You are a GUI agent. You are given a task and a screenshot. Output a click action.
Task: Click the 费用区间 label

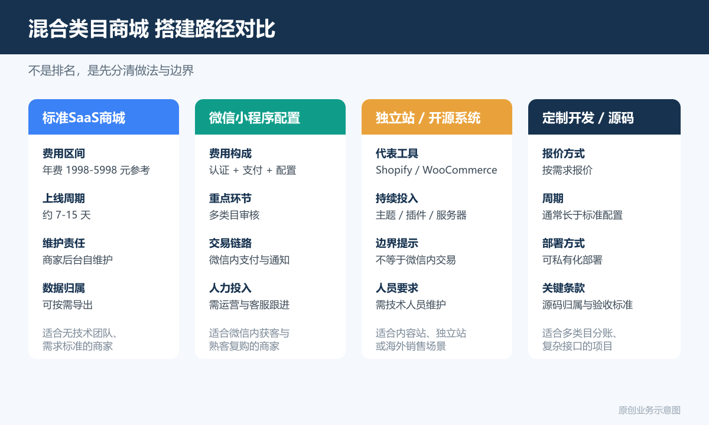click(x=64, y=153)
